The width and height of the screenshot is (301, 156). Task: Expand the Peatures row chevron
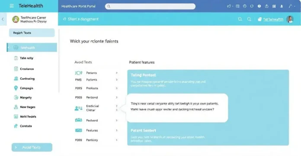tap(116, 131)
